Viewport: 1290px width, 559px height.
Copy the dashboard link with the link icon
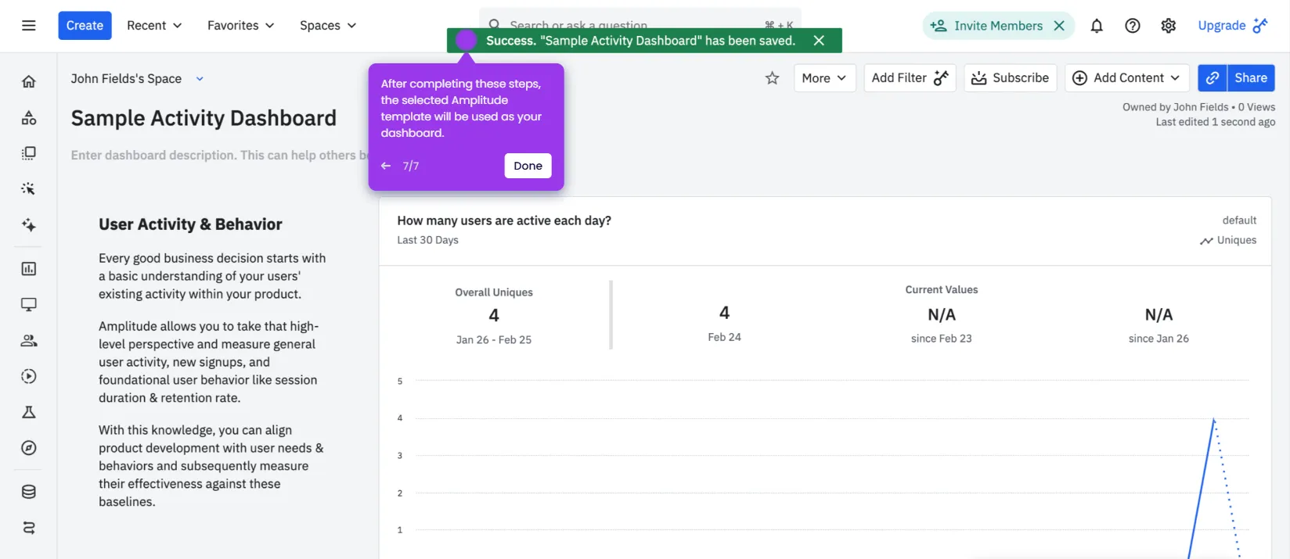pyautogui.click(x=1213, y=78)
